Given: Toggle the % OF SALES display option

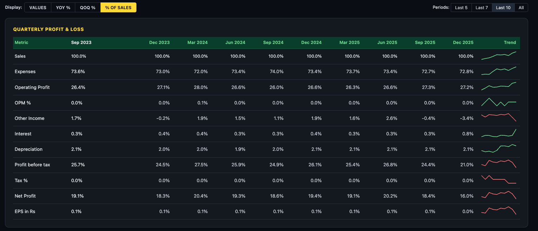Looking at the screenshot, I should [118, 7].
